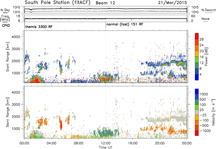Click the '10^5' left noise axis label
The width and height of the screenshot is (216, 149).
16,7
